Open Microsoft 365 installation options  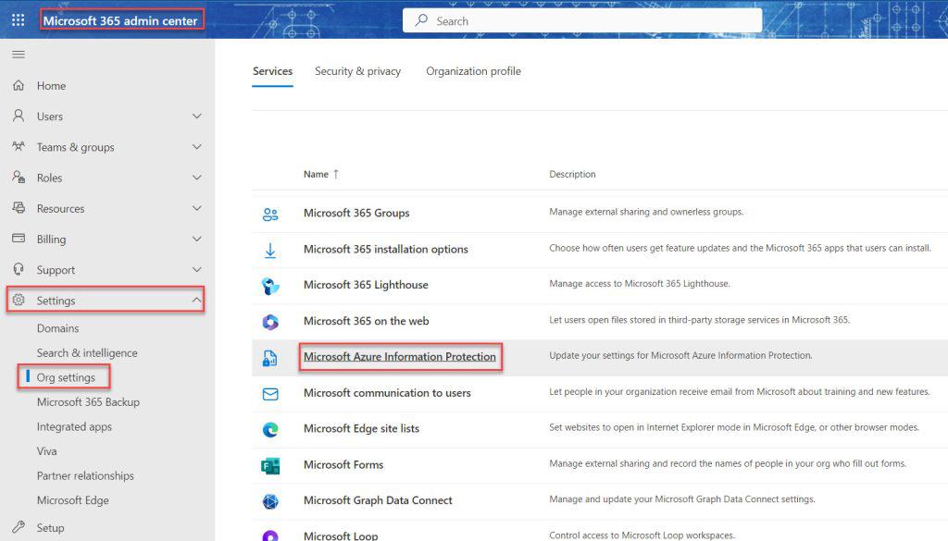[386, 250]
